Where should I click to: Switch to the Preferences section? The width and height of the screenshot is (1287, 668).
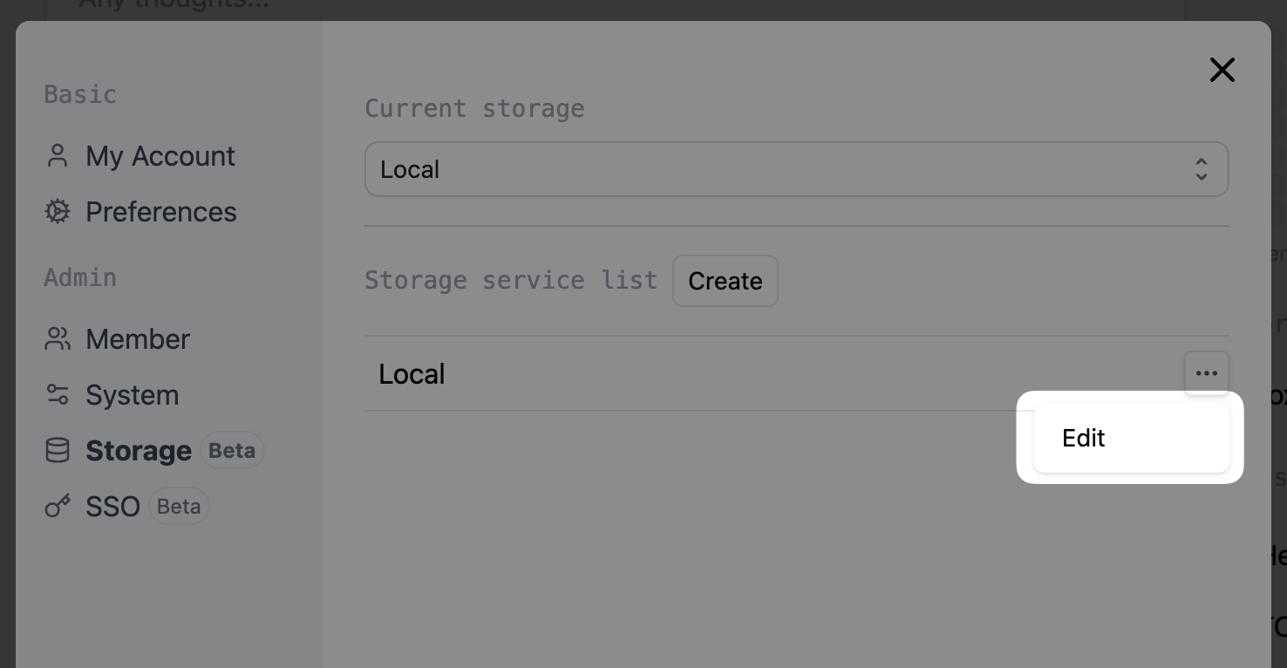point(161,212)
